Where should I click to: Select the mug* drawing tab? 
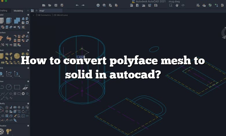click(50, 11)
